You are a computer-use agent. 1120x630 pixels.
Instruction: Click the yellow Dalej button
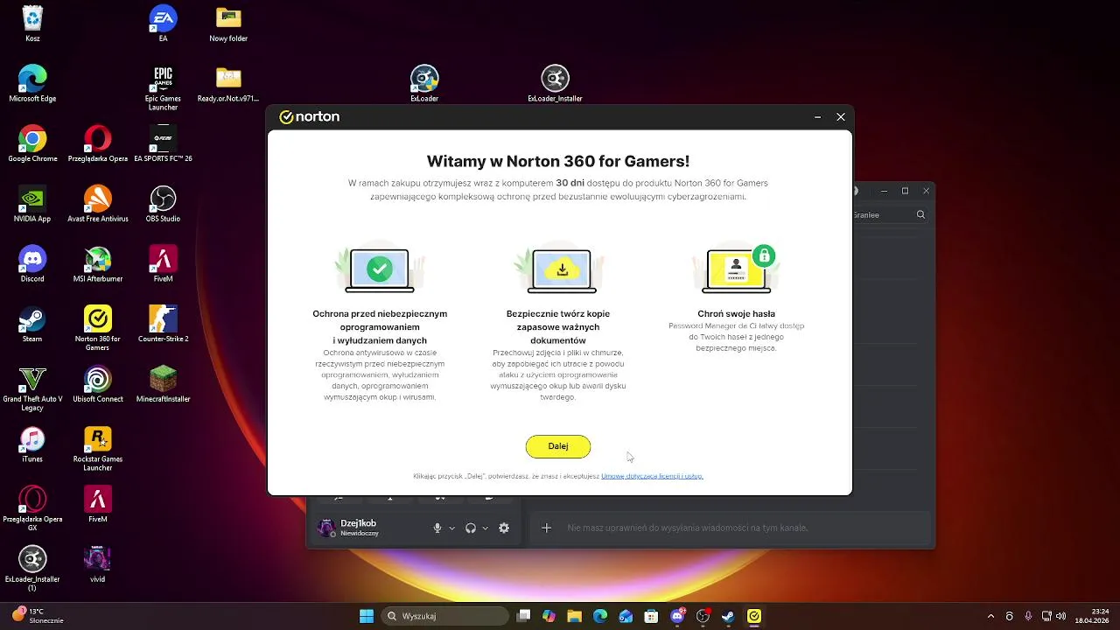click(558, 446)
